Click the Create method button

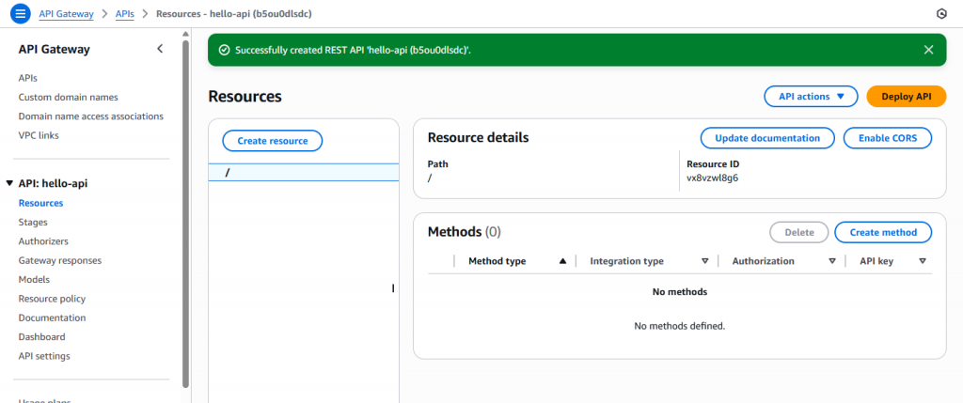pyautogui.click(x=883, y=232)
